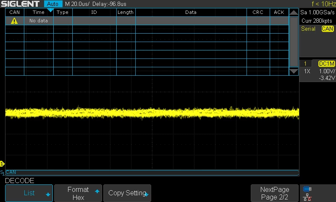Click the Type column header
The height and width of the screenshot is (202, 336).
[x=63, y=12]
